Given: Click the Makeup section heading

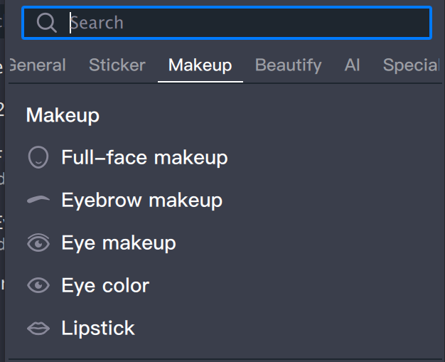Looking at the screenshot, I should pyautogui.click(x=63, y=115).
